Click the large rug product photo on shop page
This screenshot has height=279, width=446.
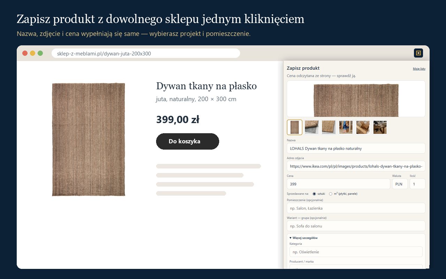tap(89, 139)
